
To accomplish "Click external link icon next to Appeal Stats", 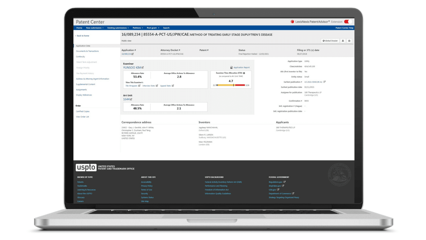I will [x=173, y=86].
